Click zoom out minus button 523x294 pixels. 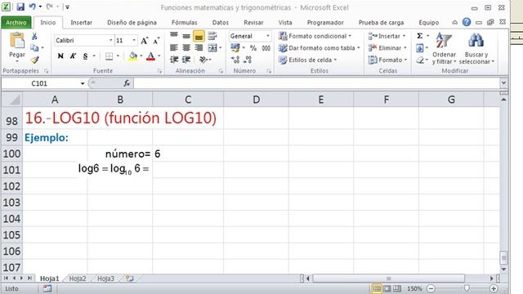[431, 288]
